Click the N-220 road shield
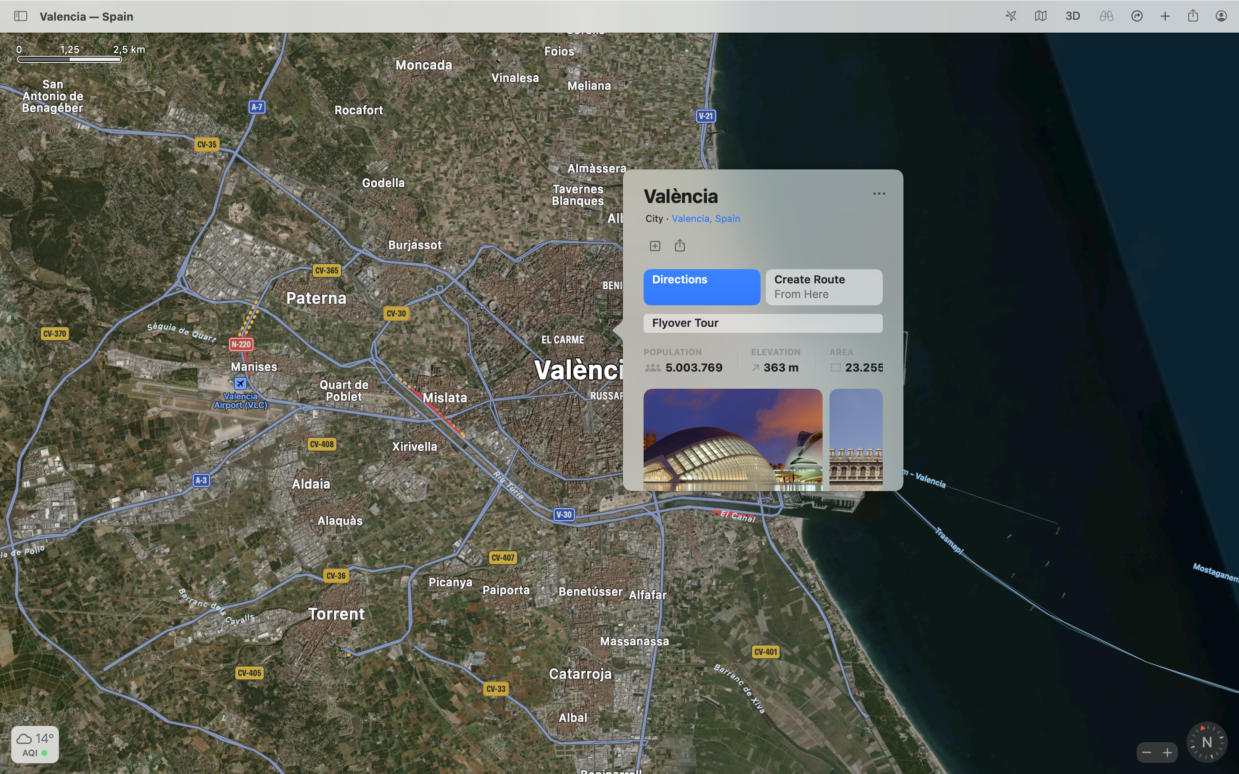 click(x=240, y=344)
